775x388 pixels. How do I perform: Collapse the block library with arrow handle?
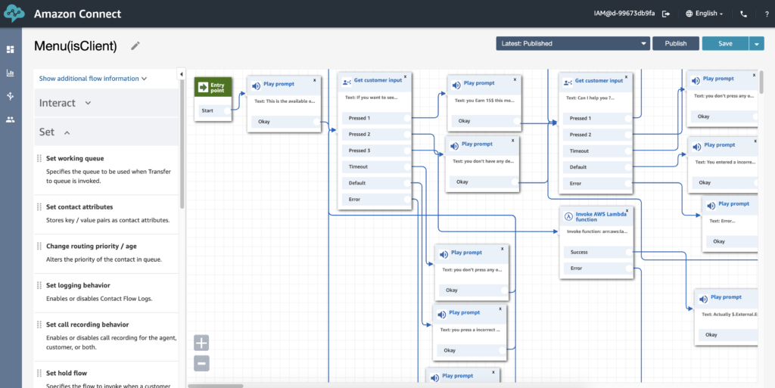[181, 74]
